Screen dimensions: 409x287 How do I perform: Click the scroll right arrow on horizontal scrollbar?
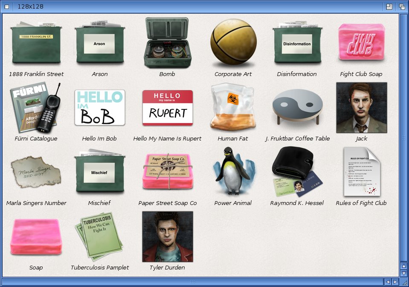(x=395, y=282)
